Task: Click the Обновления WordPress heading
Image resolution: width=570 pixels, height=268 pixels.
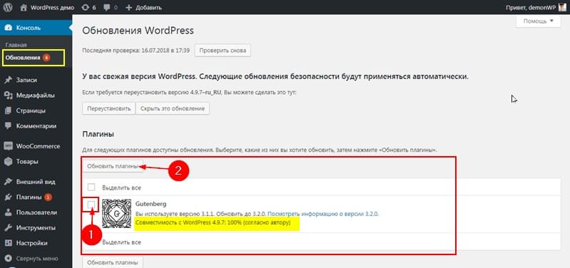Action: [138, 31]
